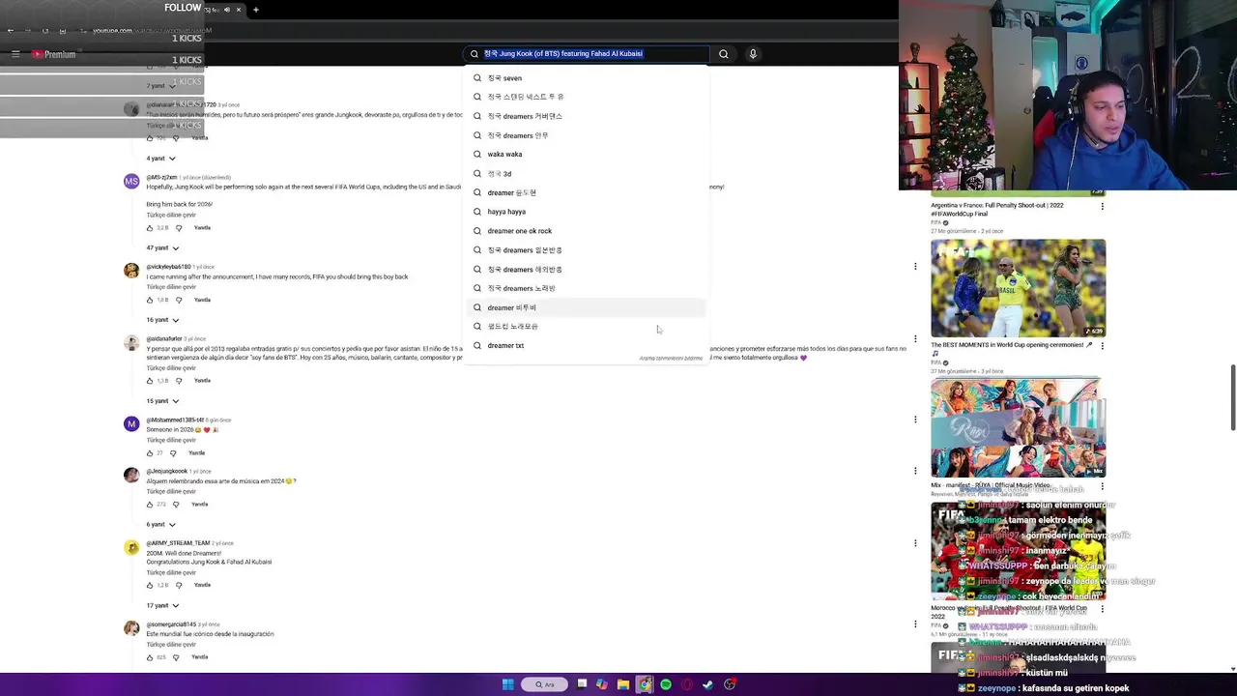The width and height of the screenshot is (1237, 696).
Task: Activate the voice search microphone icon
Action: pyautogui.click(x=753, y=54)
